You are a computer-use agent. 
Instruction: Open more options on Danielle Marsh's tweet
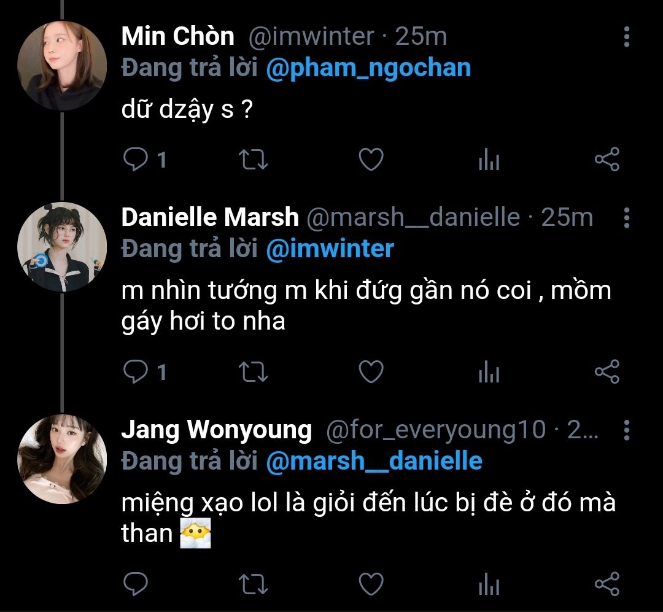coord(626,218)
